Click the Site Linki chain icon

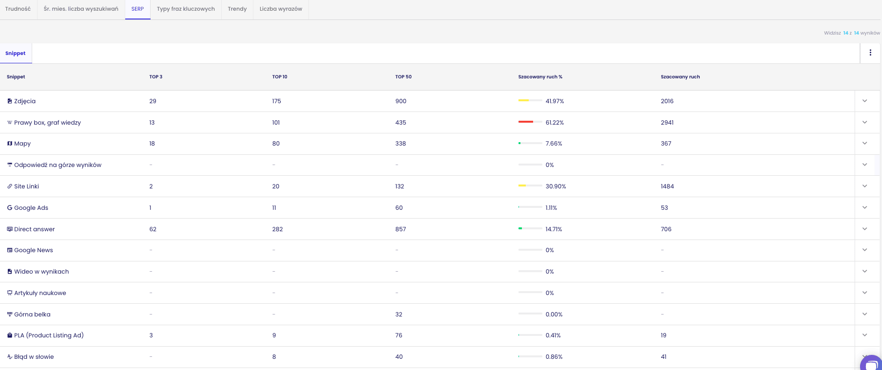[10, 186]
